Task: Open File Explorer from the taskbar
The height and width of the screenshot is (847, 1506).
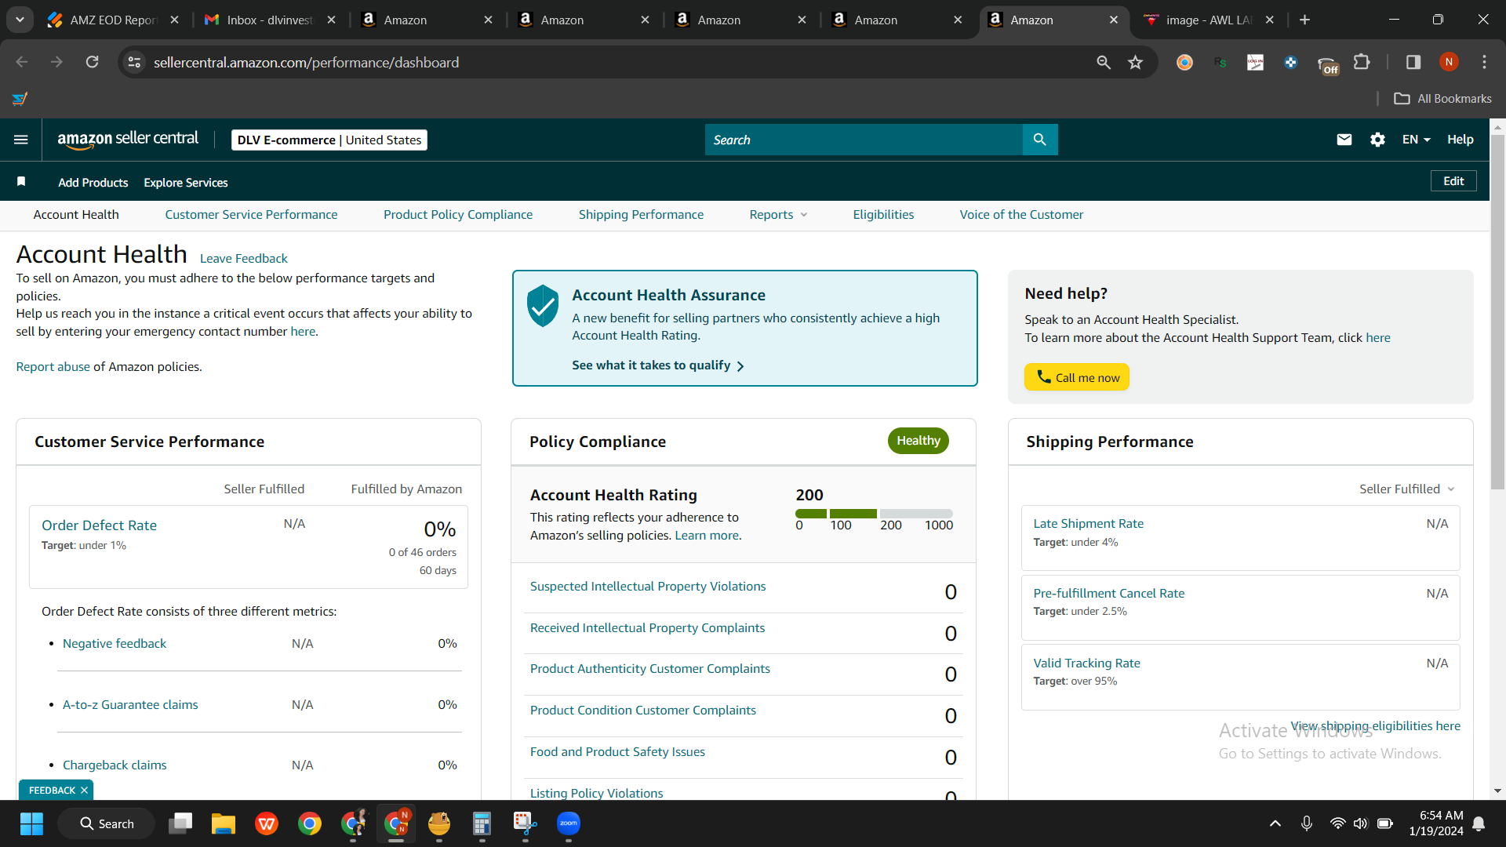Action: pos(224,823)
